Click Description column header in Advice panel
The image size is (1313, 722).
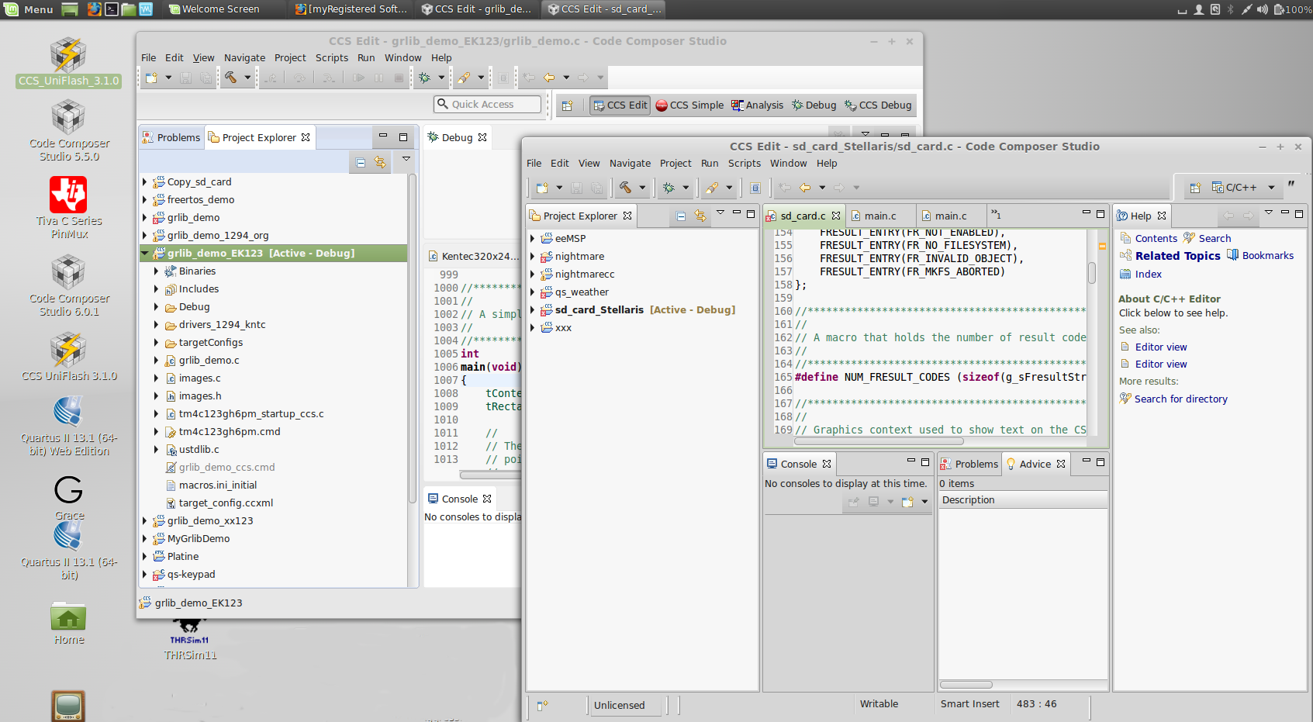pos(1022,500)
